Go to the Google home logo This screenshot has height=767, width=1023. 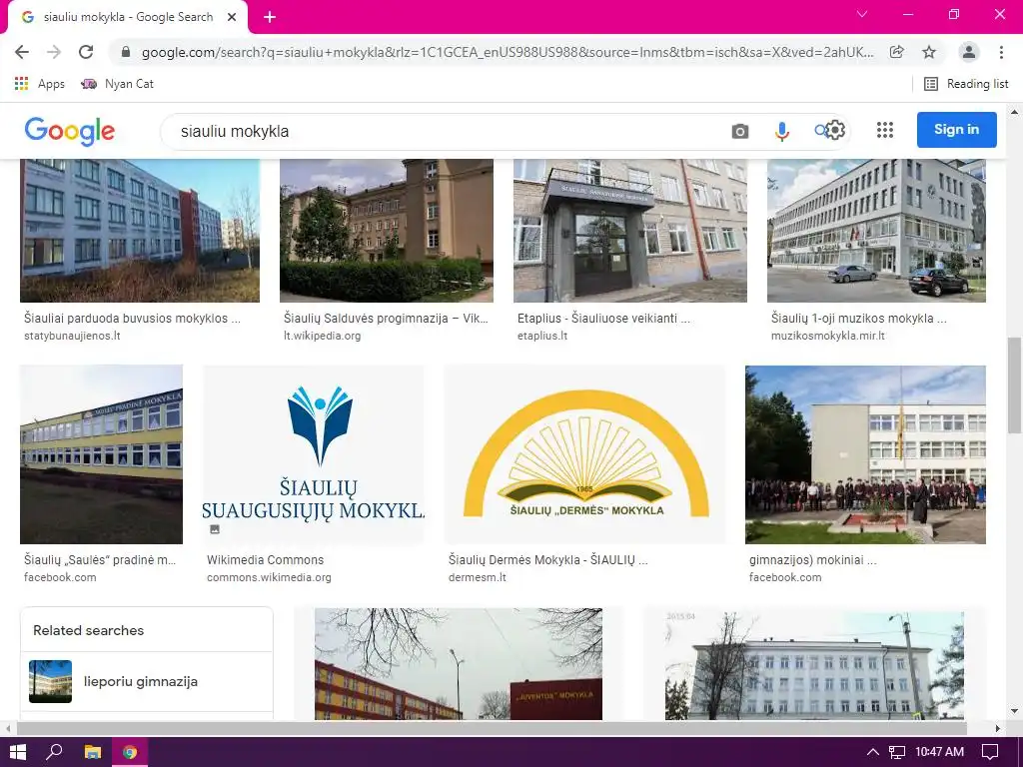pos(70,131)
